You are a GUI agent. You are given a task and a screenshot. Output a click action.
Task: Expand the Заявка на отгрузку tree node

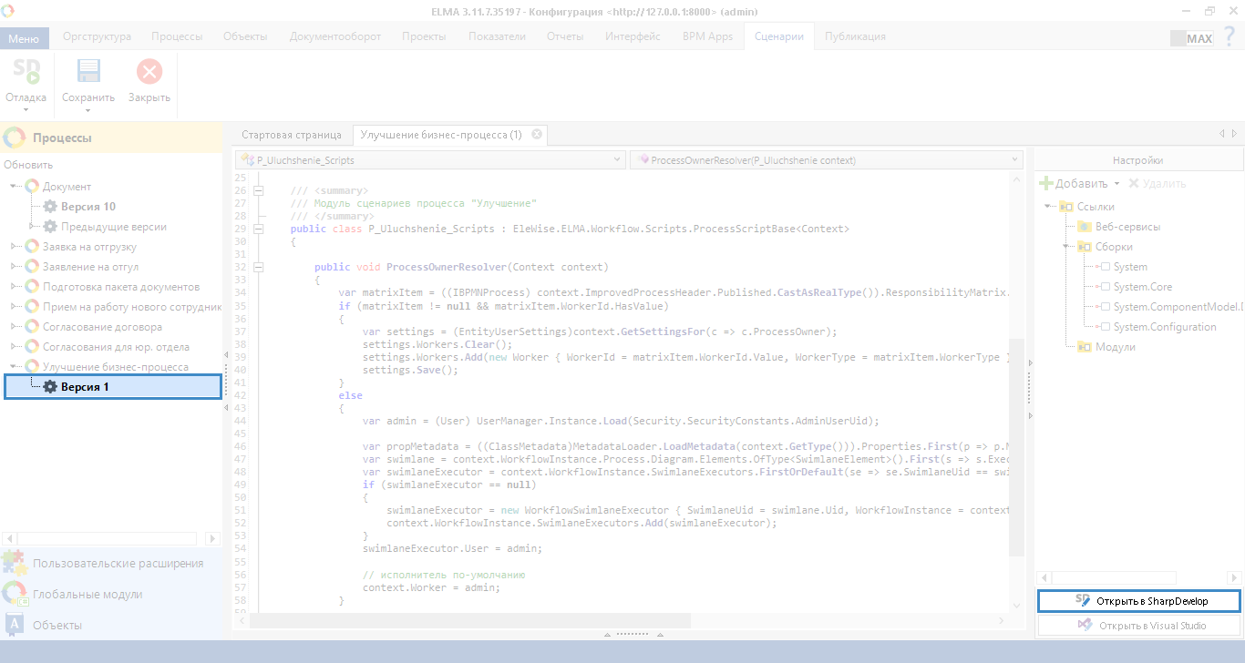[14, 247]
